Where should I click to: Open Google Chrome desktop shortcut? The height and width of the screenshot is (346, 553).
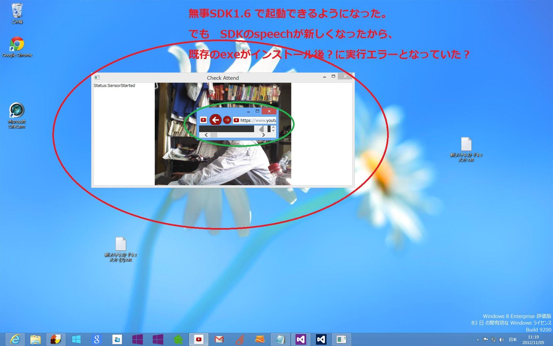pos(17,47)
